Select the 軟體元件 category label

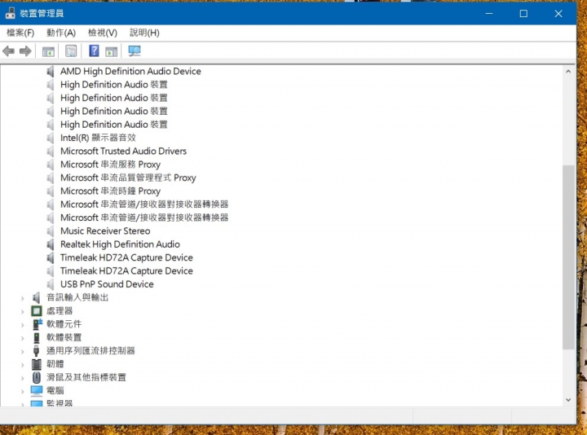[x=64, y=324]
